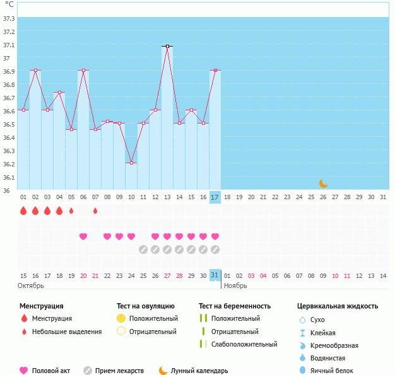This screenshot has width=395, height=375.
Task: Click the crescent moon icon beside 'Лунный календарь'
Action: click(163, 371)
